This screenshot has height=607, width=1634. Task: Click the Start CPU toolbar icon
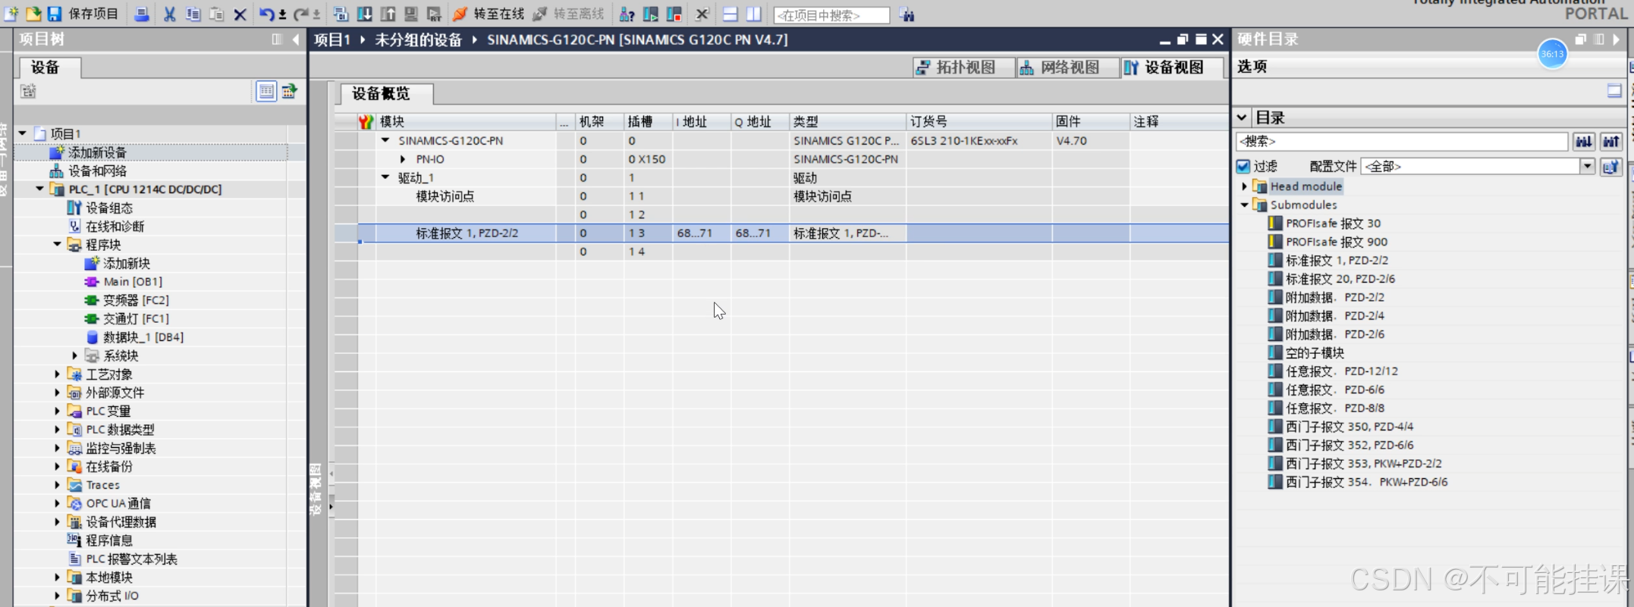point(651,14)
